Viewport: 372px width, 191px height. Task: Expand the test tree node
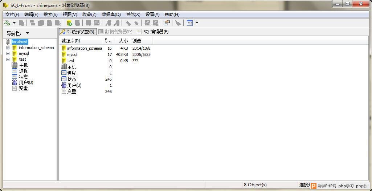[8, 59]
